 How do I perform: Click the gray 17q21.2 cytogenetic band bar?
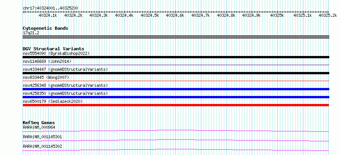point(176,37)
